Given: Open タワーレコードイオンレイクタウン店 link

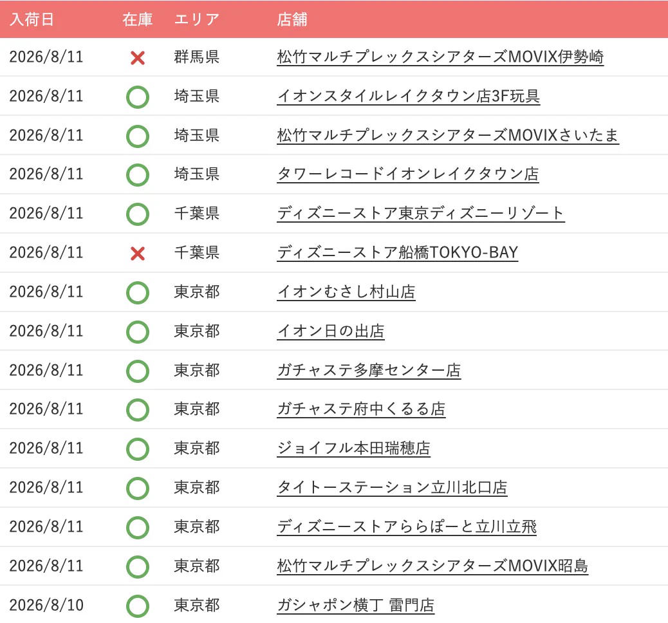Looking at the screenshot, I should 408,174.
